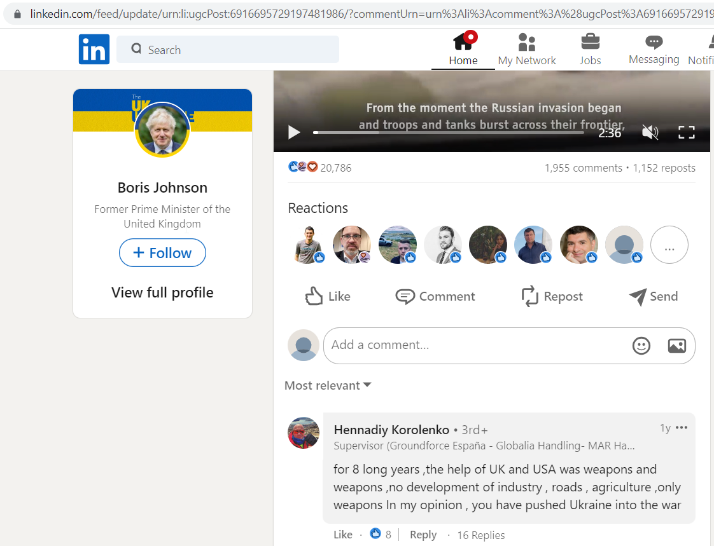Viewport: 714px width, 546px height.
Task: Open the video in fullscreen
Action: [686, 132]
